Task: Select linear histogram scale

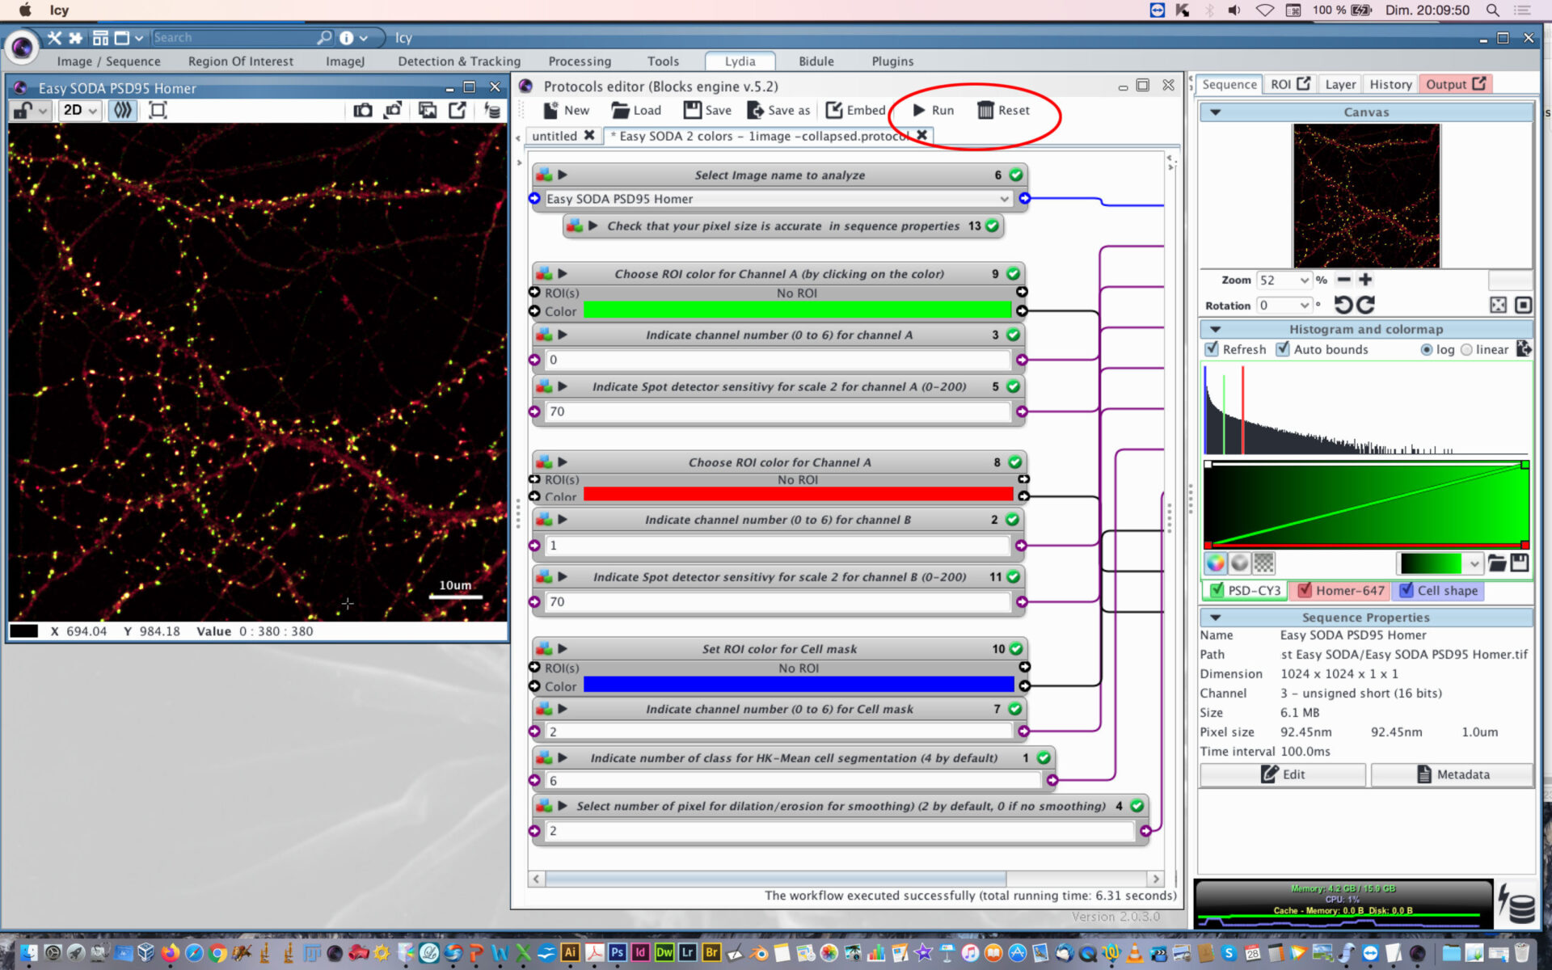Action: 1466,349
